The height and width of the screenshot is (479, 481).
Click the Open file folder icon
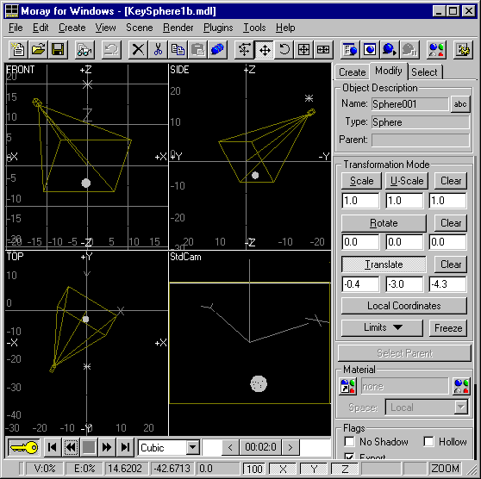click(38, 49)
